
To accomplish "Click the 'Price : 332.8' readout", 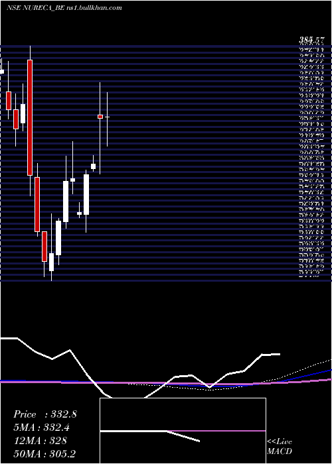I will point(45,414).
